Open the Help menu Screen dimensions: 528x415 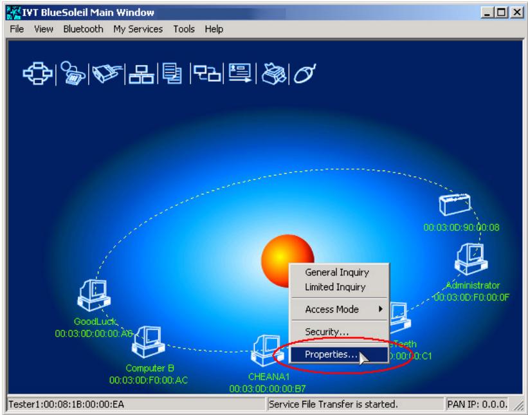[214, 30]
